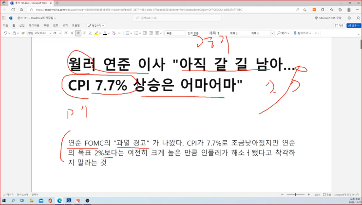This screenshot has height=205, width=362.
Task: Open more ribbon commands ellipsis at right
Action: pos(317,33)
